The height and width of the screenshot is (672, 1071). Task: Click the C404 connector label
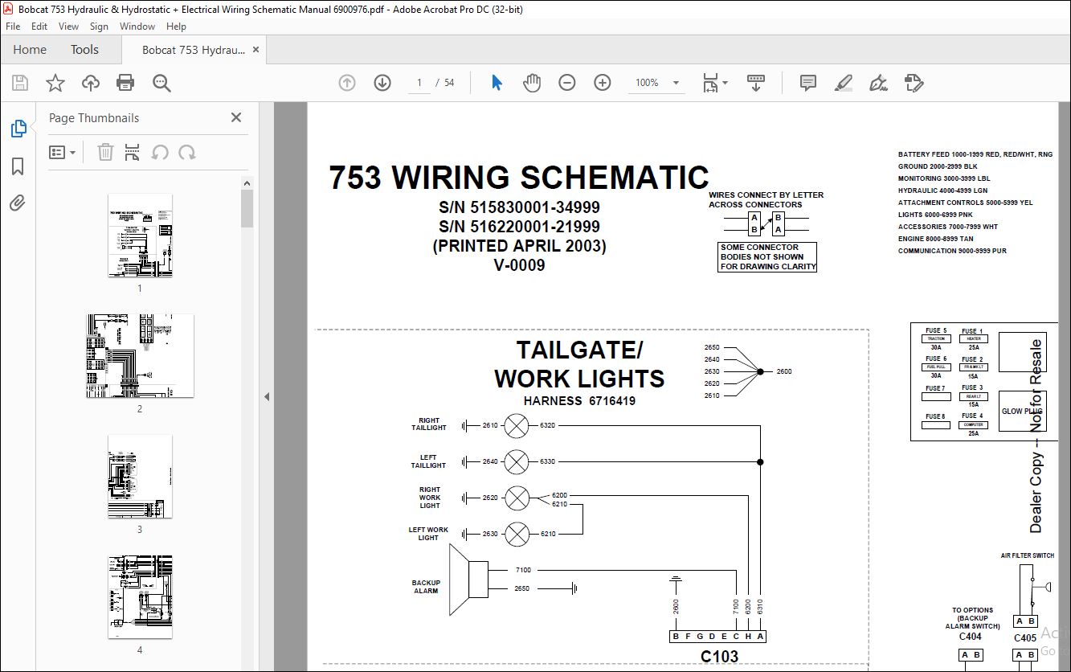coord(971,637)
